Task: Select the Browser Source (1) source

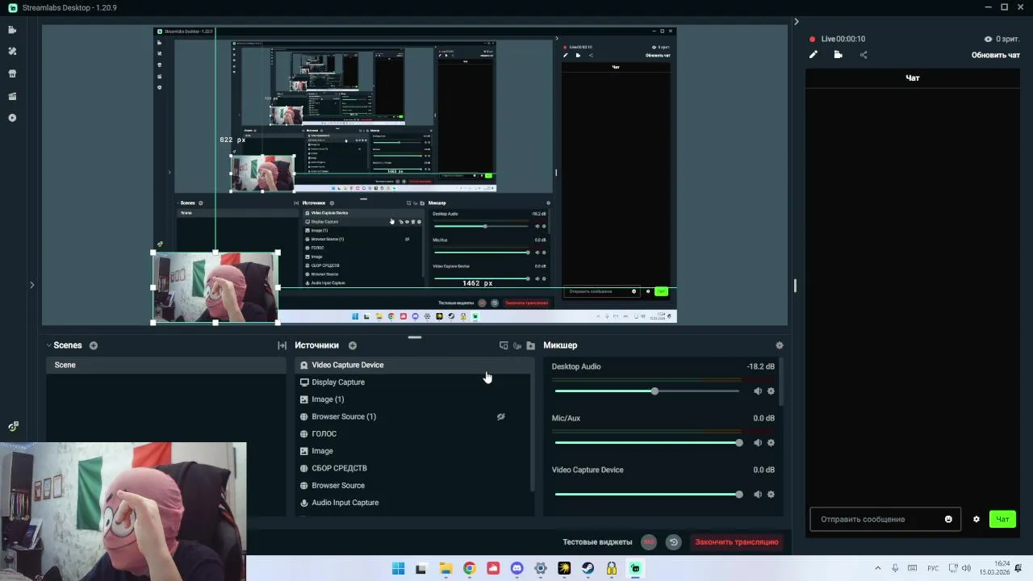Action: click(413, 416)
